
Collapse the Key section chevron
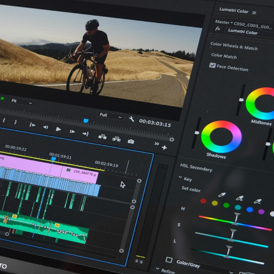point(180,177)
